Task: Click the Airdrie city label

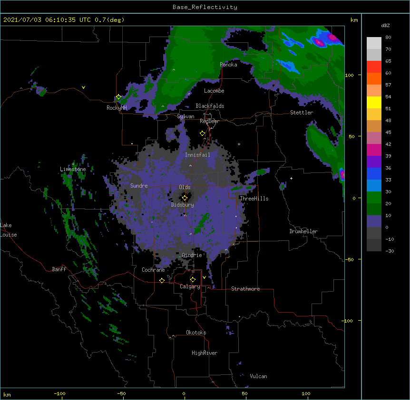Action: pyautogui.click(x=192, y=255)
